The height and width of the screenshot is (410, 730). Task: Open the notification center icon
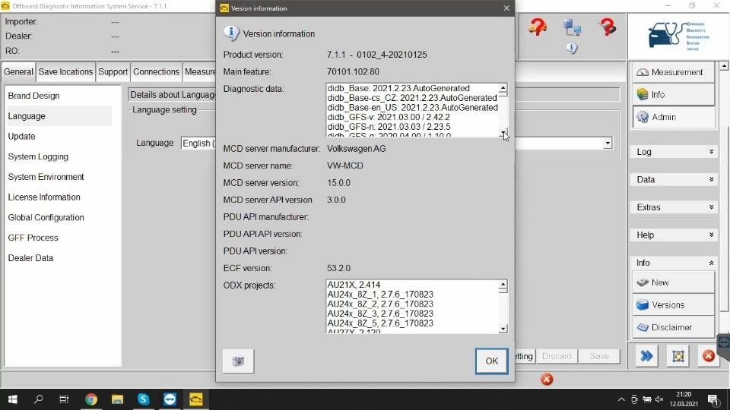click(x=713, y=399)
